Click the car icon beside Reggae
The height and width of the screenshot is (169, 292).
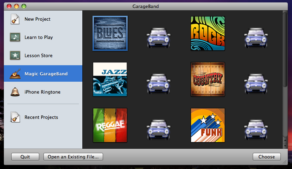158,130
